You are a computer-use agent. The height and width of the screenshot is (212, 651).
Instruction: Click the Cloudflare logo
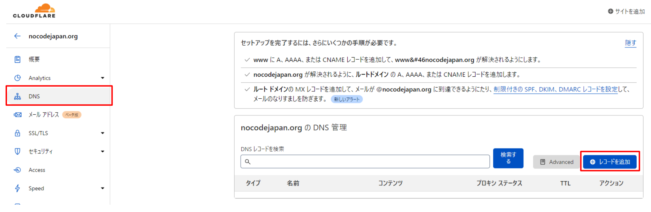(34, 11)
